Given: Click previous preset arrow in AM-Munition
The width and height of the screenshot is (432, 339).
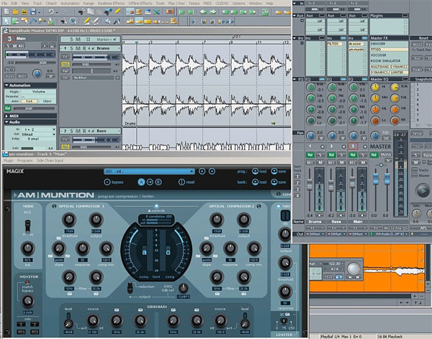Looking at the screenshot, I should 202,171.
